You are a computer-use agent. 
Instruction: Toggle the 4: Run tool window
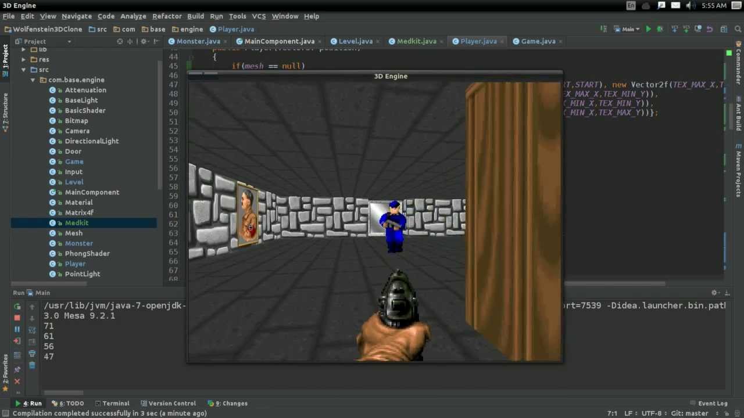[x=28, y=403]
